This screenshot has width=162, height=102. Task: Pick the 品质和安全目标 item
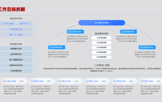[x=16, y=65]
